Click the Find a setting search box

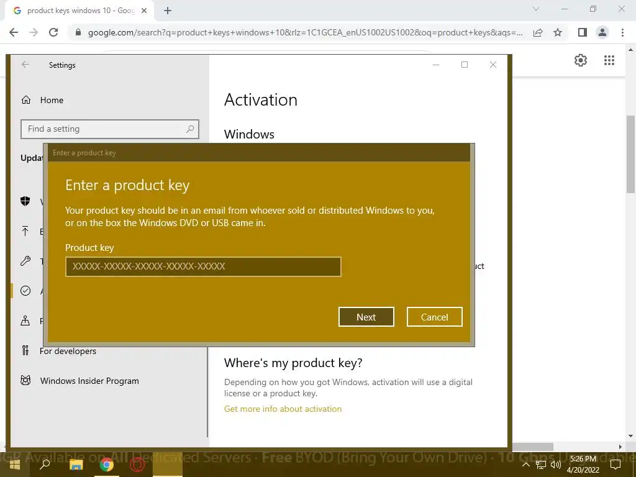click(x=110, y=129)
